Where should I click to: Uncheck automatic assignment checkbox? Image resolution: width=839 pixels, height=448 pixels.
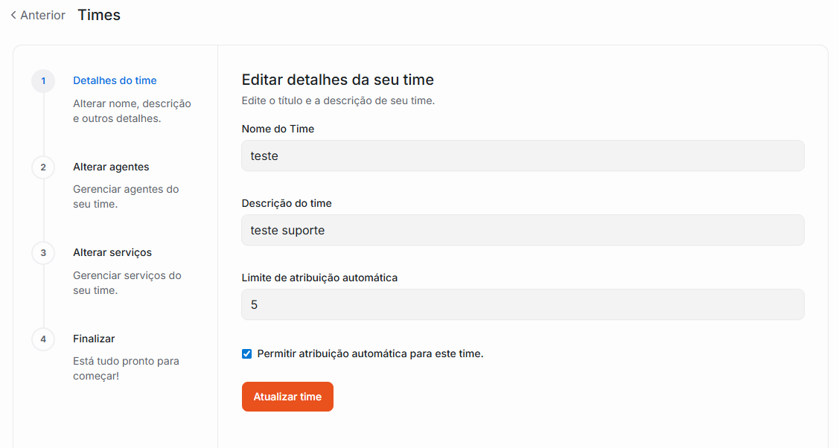coord(247,354)
